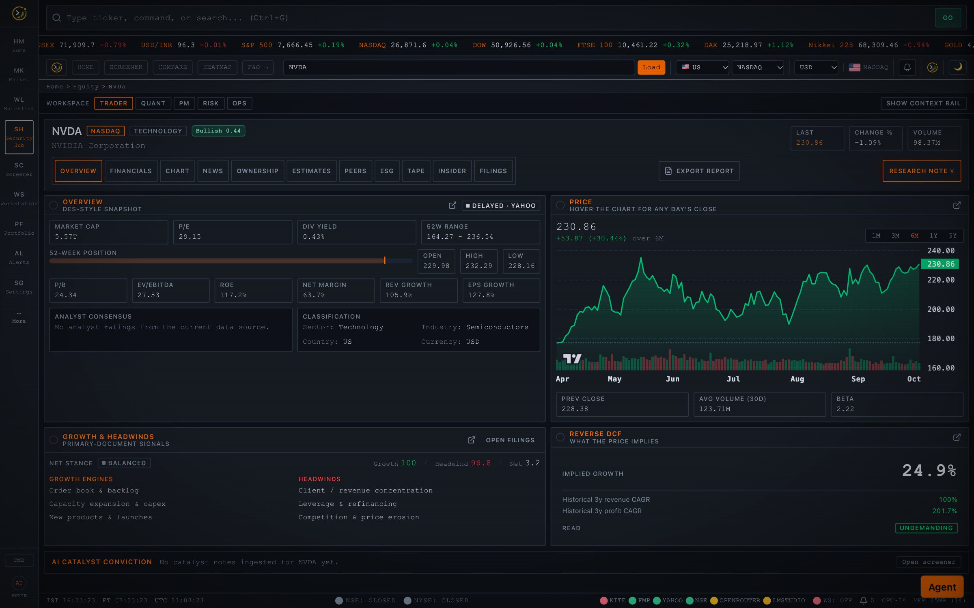Click the round logo icon next to bell

pyautogui.click(x=933, y=67)
